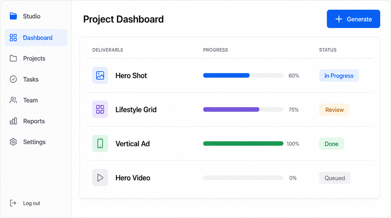Navigate to Reports label in sidebar
This screenshot has height=218, width=391.
34,121
